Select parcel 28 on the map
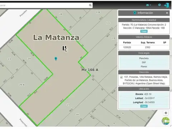The height and width of the screenshot is (129, 172). click(61, 14)
